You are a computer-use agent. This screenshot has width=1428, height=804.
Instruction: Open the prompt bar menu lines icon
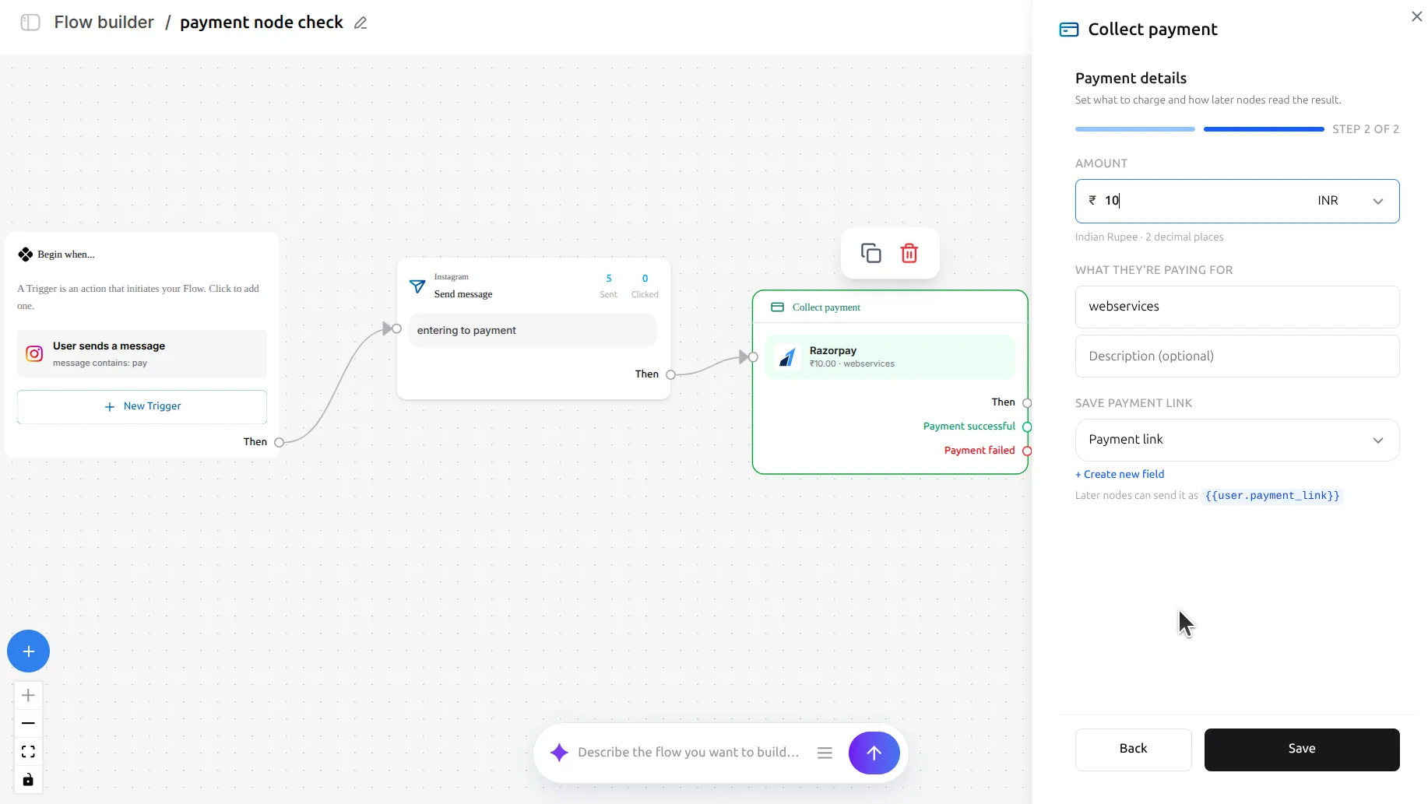(x=825, y=753)
